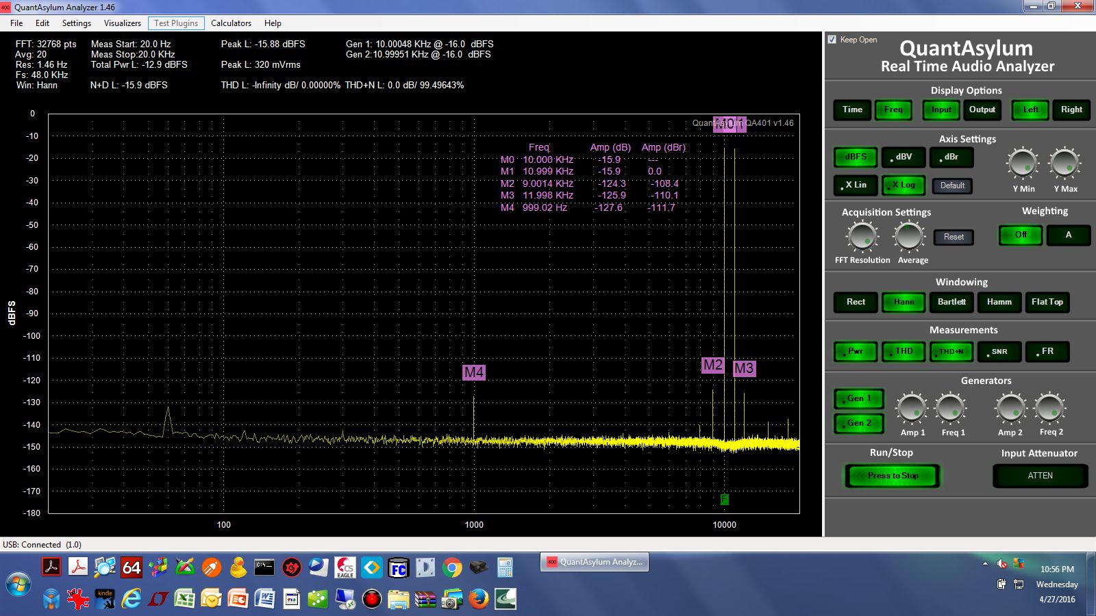Open the Edit menu
Viewport: 1096px width, 616px height.
click(42, 23)
